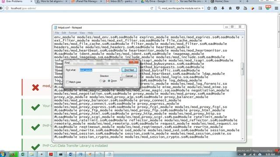
Task: Close the Home | Grav tab
Action: (x=240, y=1)
